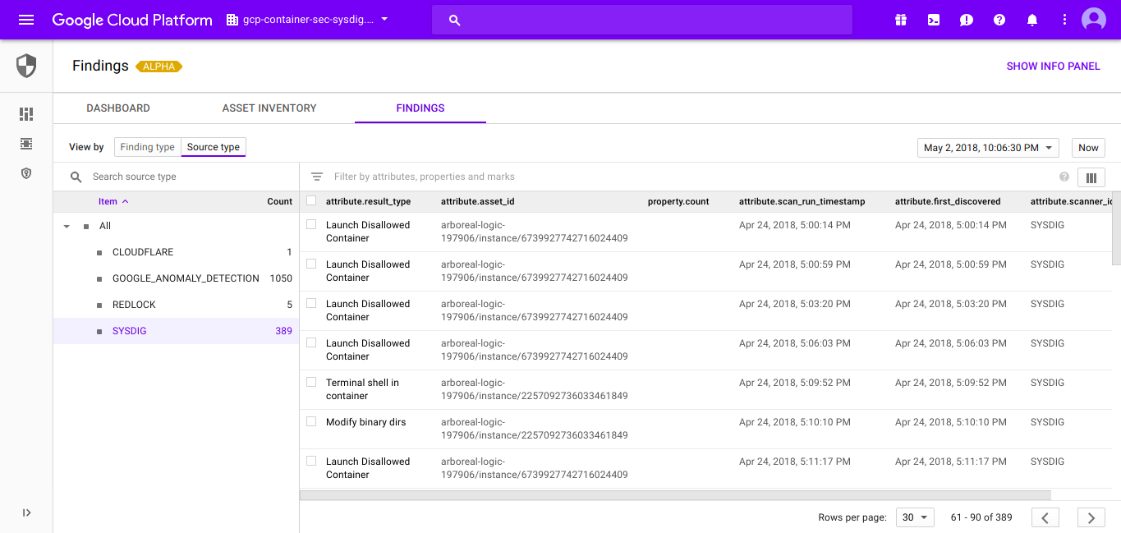The height and width of the screenshot is (533, 1121).
Task: Check the row with timestamp 5:00:14 PM
Action: coord(311,224)
